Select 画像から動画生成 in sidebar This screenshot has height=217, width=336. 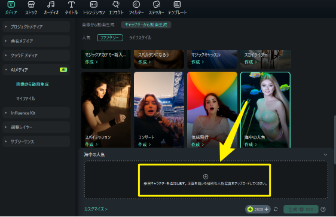[x=32, y=84]
